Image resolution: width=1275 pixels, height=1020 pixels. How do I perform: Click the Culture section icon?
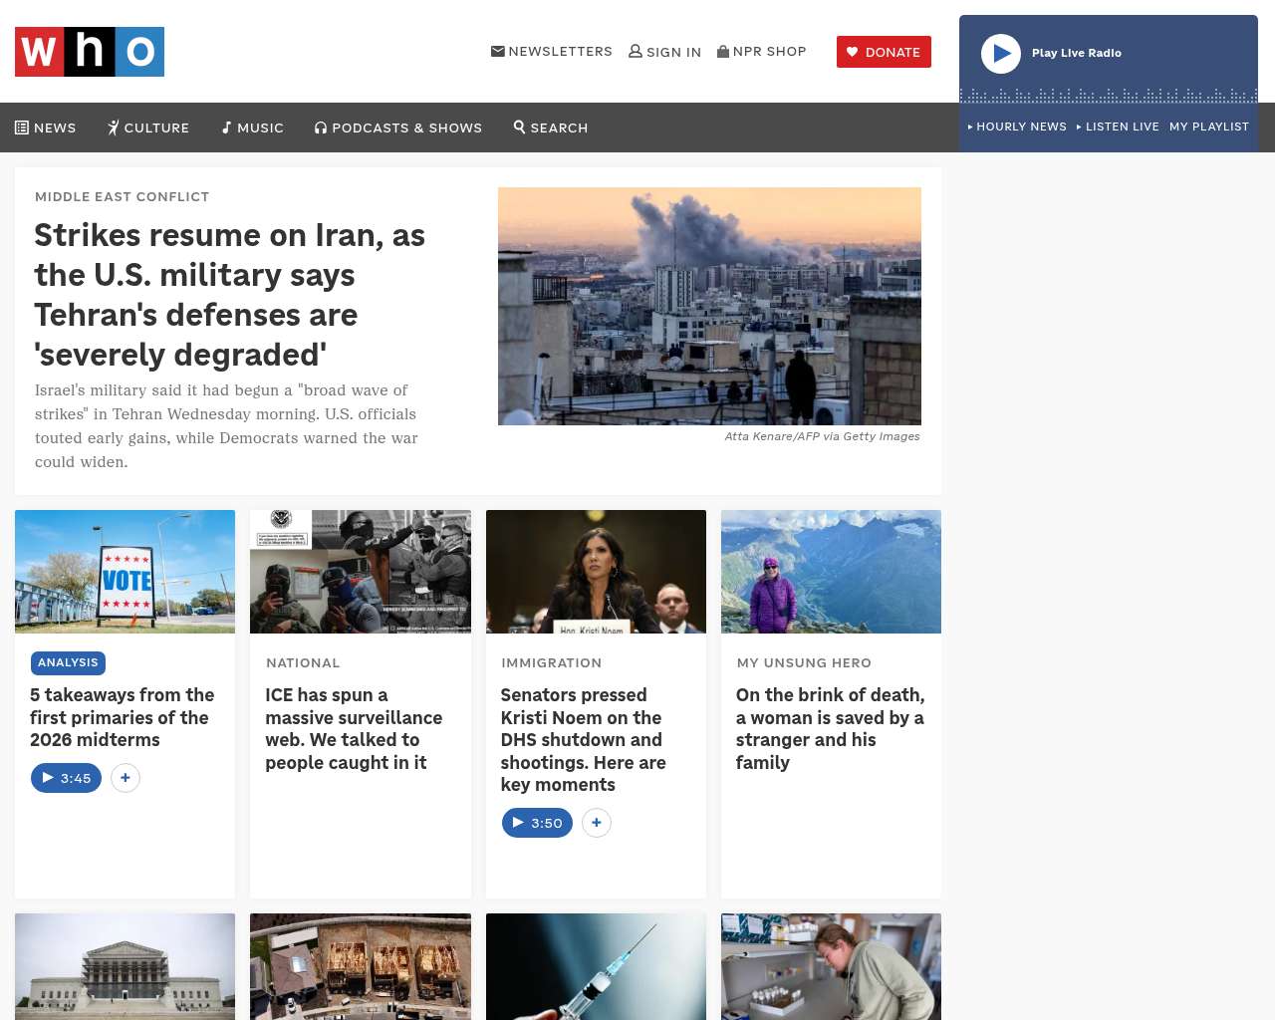point(114,127)
